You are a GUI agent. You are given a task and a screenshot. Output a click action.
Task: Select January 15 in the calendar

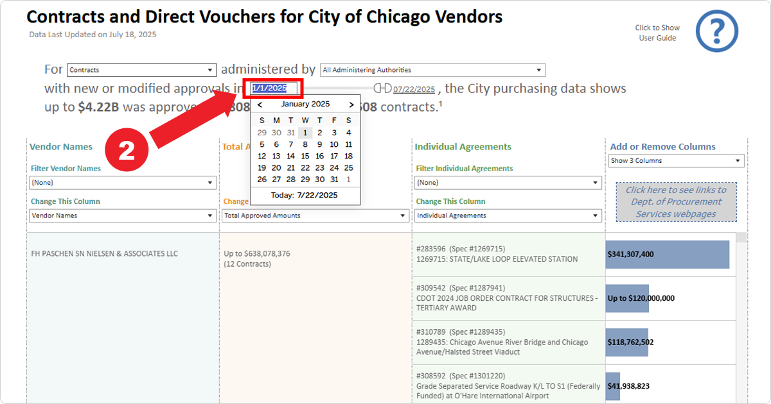(x=305, y=156)
